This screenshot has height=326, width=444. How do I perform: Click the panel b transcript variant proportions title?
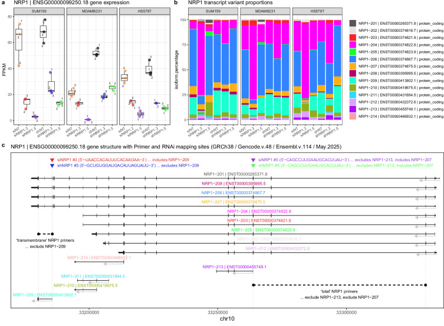230,3
